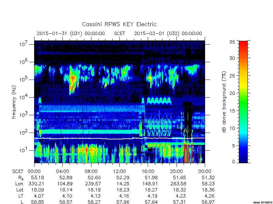Click the dark blue bottom of the dB colorbar
The image size is (273, 204).
[243, 159]
